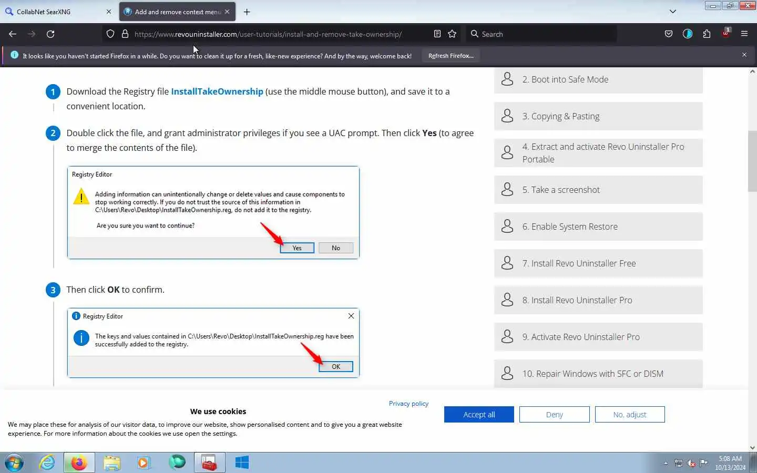Deny cookies
Screen dimensions: 757x473
[554, 415]
